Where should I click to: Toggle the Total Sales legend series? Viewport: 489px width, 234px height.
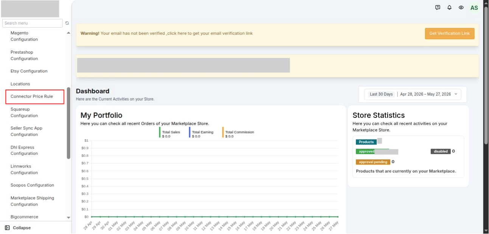(170, 133)
